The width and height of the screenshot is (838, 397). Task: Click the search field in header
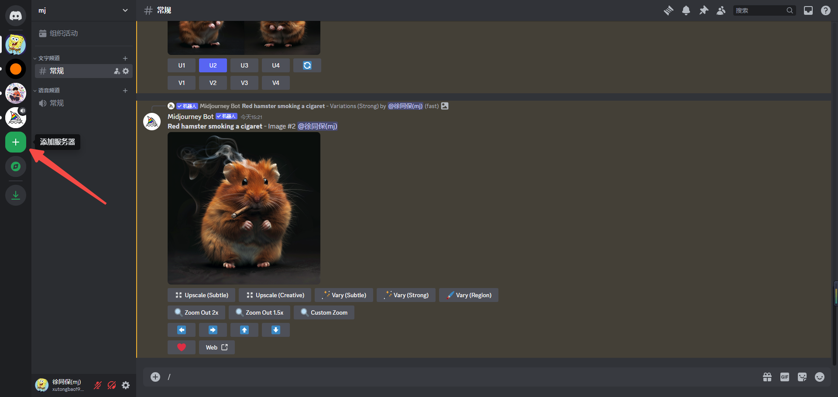coord(764,10)
